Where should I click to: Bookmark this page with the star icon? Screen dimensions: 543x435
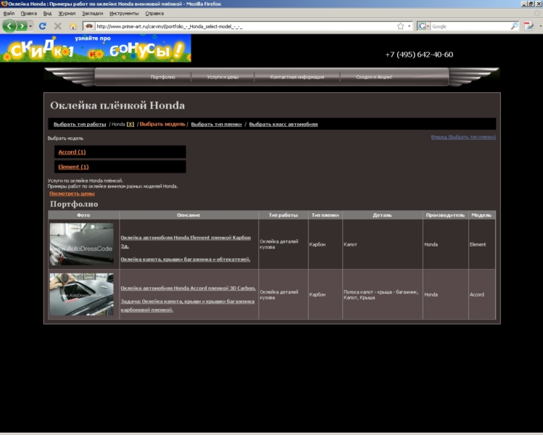[x=400, y=26]
